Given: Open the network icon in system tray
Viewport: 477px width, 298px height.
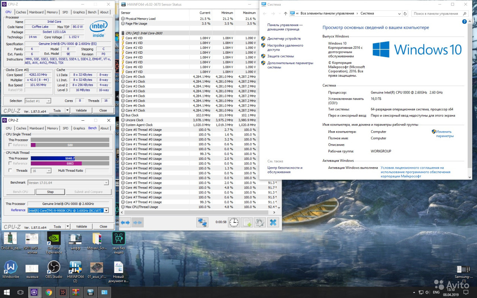Looking at the screenshot, I should (x=421, y=292).
